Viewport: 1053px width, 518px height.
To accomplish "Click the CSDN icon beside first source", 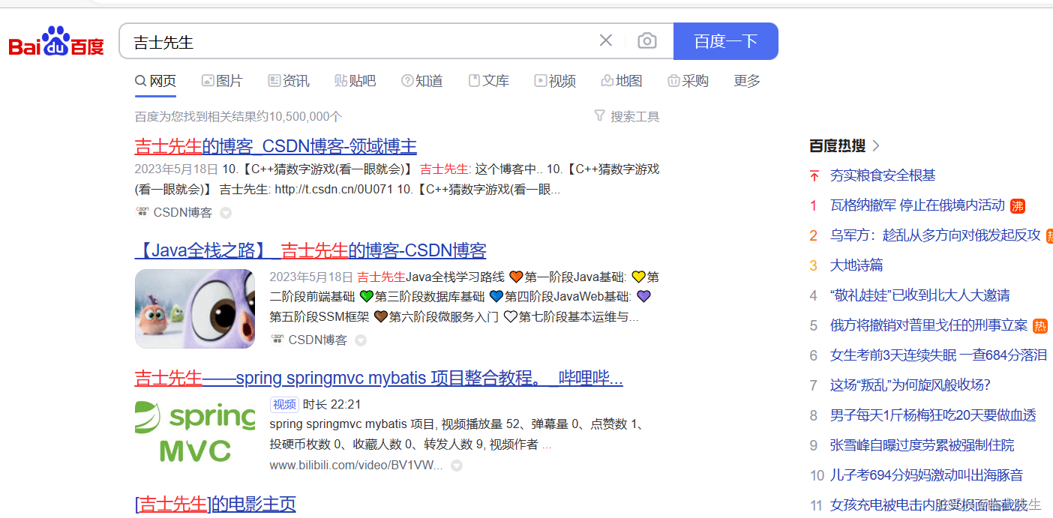I will pos(142,212).
